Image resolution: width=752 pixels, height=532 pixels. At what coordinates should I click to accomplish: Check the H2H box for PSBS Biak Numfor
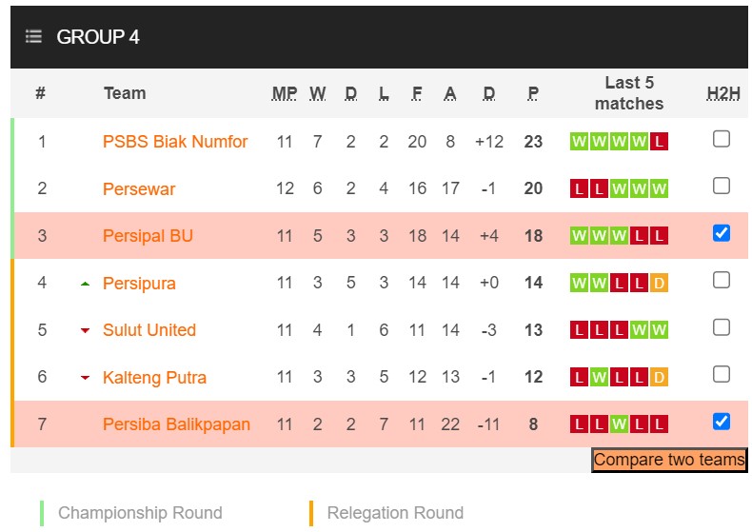(x=722, y=139)
